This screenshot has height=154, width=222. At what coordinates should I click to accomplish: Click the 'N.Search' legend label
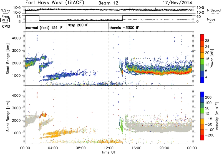[x=215, y=10]
